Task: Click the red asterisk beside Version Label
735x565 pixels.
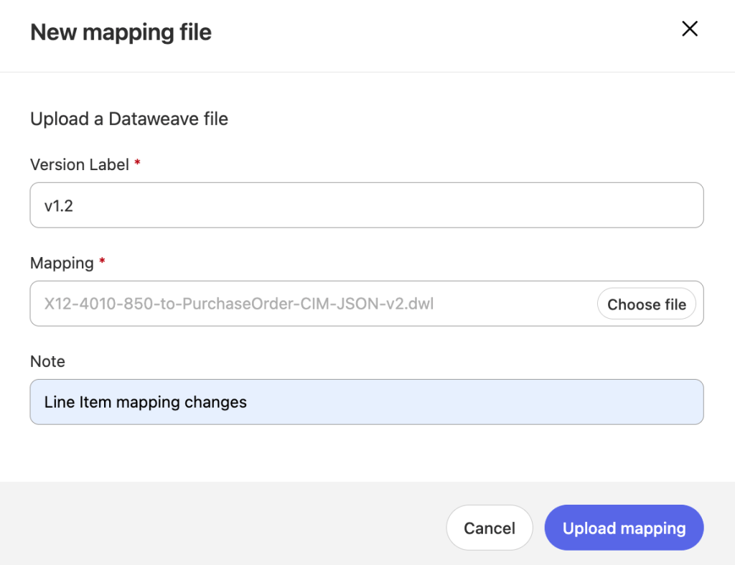Action: click(x=137, y=164)
